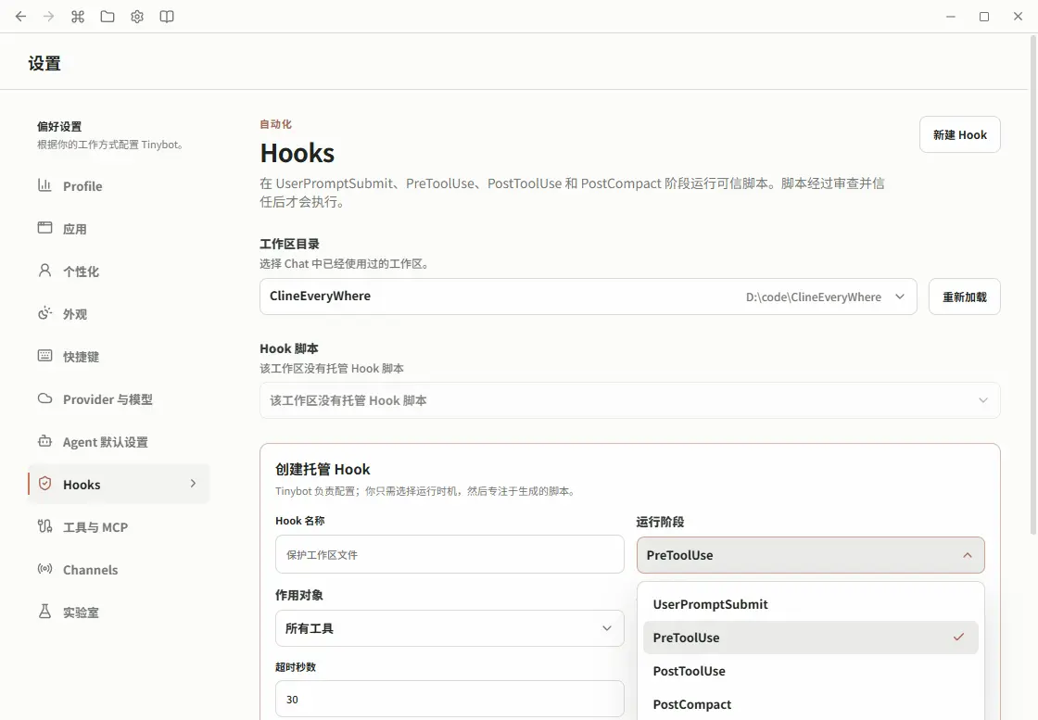Viewport: 1038px width, 720px height.
Task: Open the folder icon in the top toolbar
Action: pyautogui.click(x=108, y=17)
